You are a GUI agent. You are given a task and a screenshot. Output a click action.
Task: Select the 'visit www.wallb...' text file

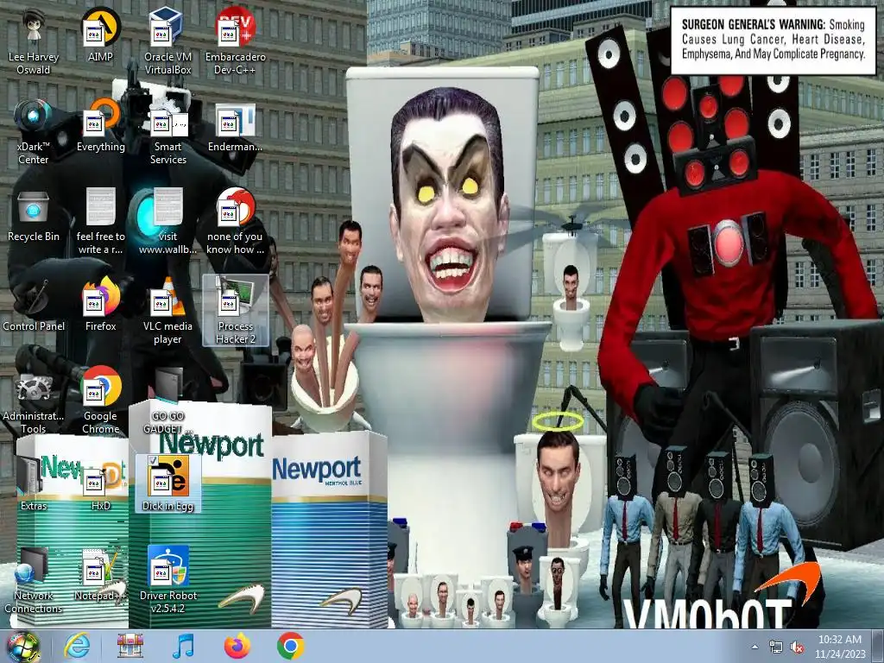pyautogui.click(x=168, y=221)
